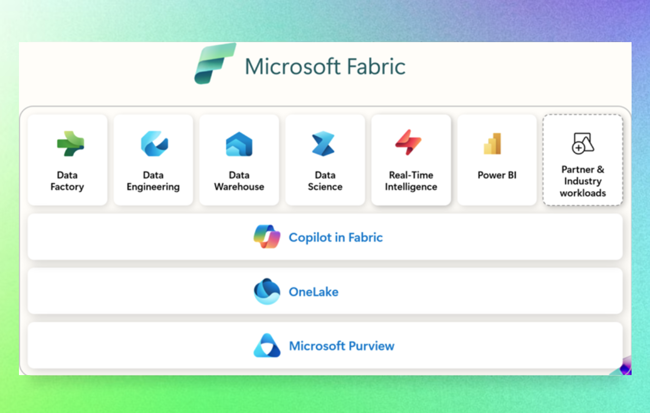Select the "Real-Time Intelligence" label
650x413 pixels.
[x=411, y=181]
